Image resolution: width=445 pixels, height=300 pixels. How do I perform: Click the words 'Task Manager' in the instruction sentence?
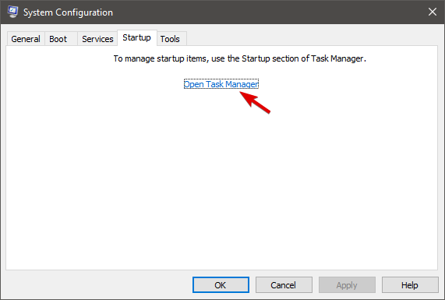tap(337, 58)
